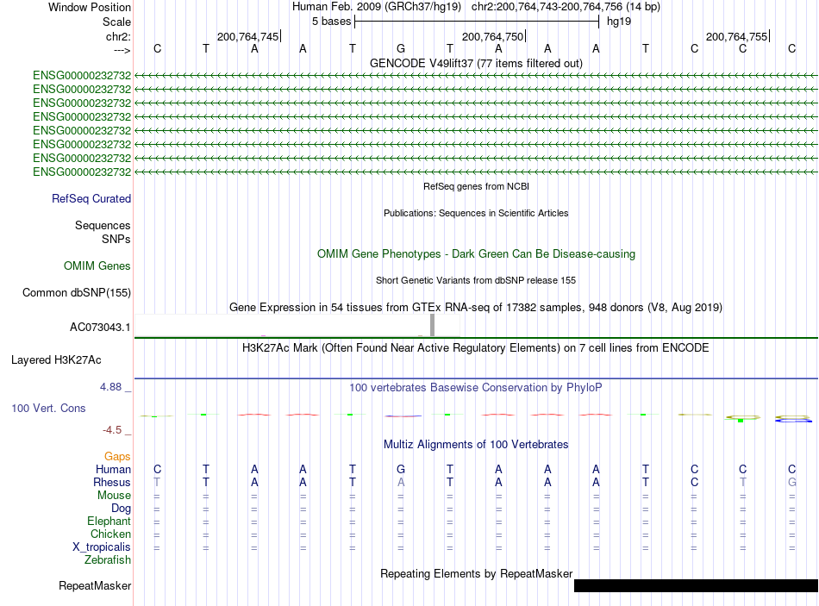Click the G base in the chr2 ruler row
The width and height of the screenshot is (819, 606).
[x=401, y=48]
